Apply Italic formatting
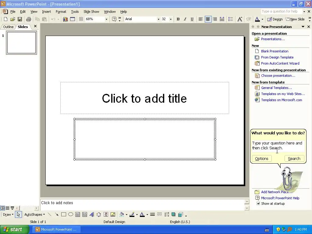Screen dimensions: 312x234 click(x=185, y=19)
